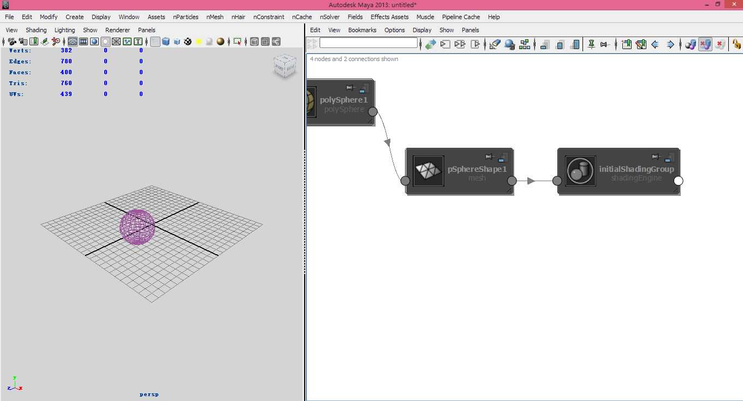Select the pSphereShape1 mesh node
This screenshot has width=743, height=401.
pyautogui.click(x=459, y=171)
